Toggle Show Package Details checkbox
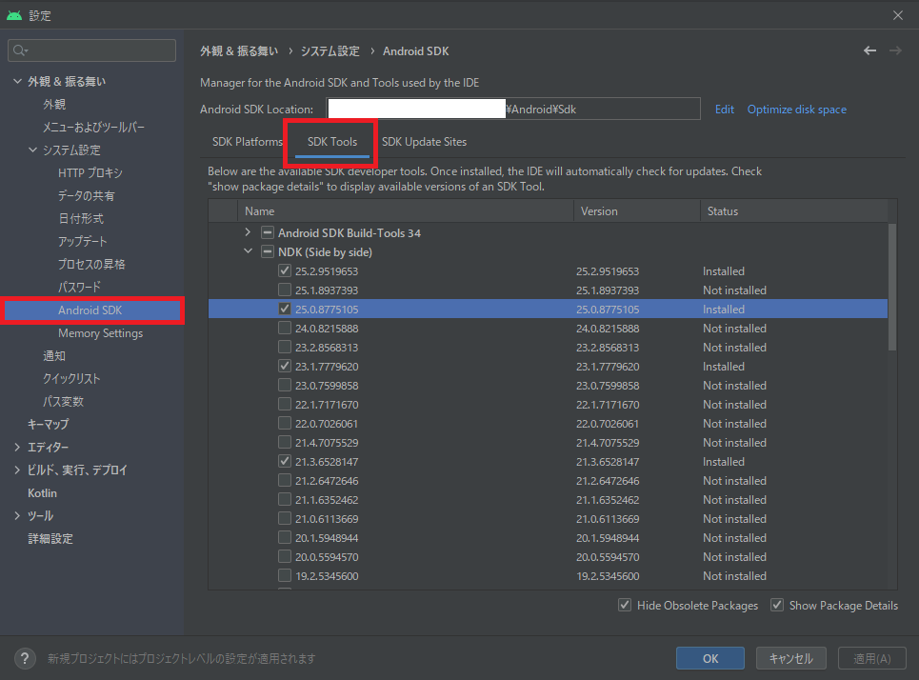Image resolution: width=919 pixels, height=680 pixels. tap(777, 605)
